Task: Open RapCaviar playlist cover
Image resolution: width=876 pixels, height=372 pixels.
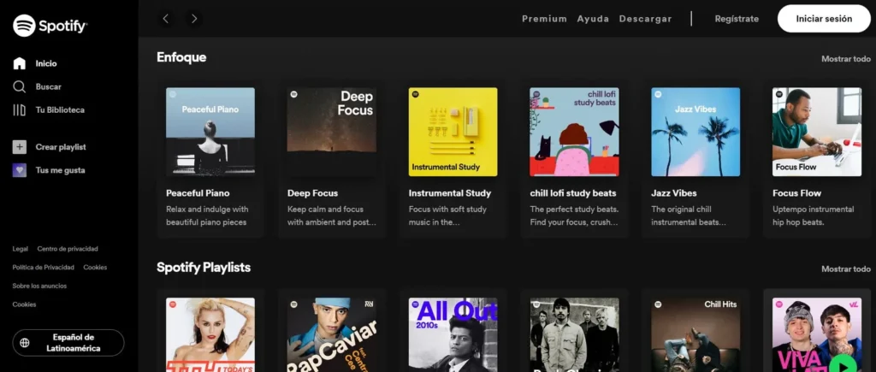Action: (x=332, y=334)
